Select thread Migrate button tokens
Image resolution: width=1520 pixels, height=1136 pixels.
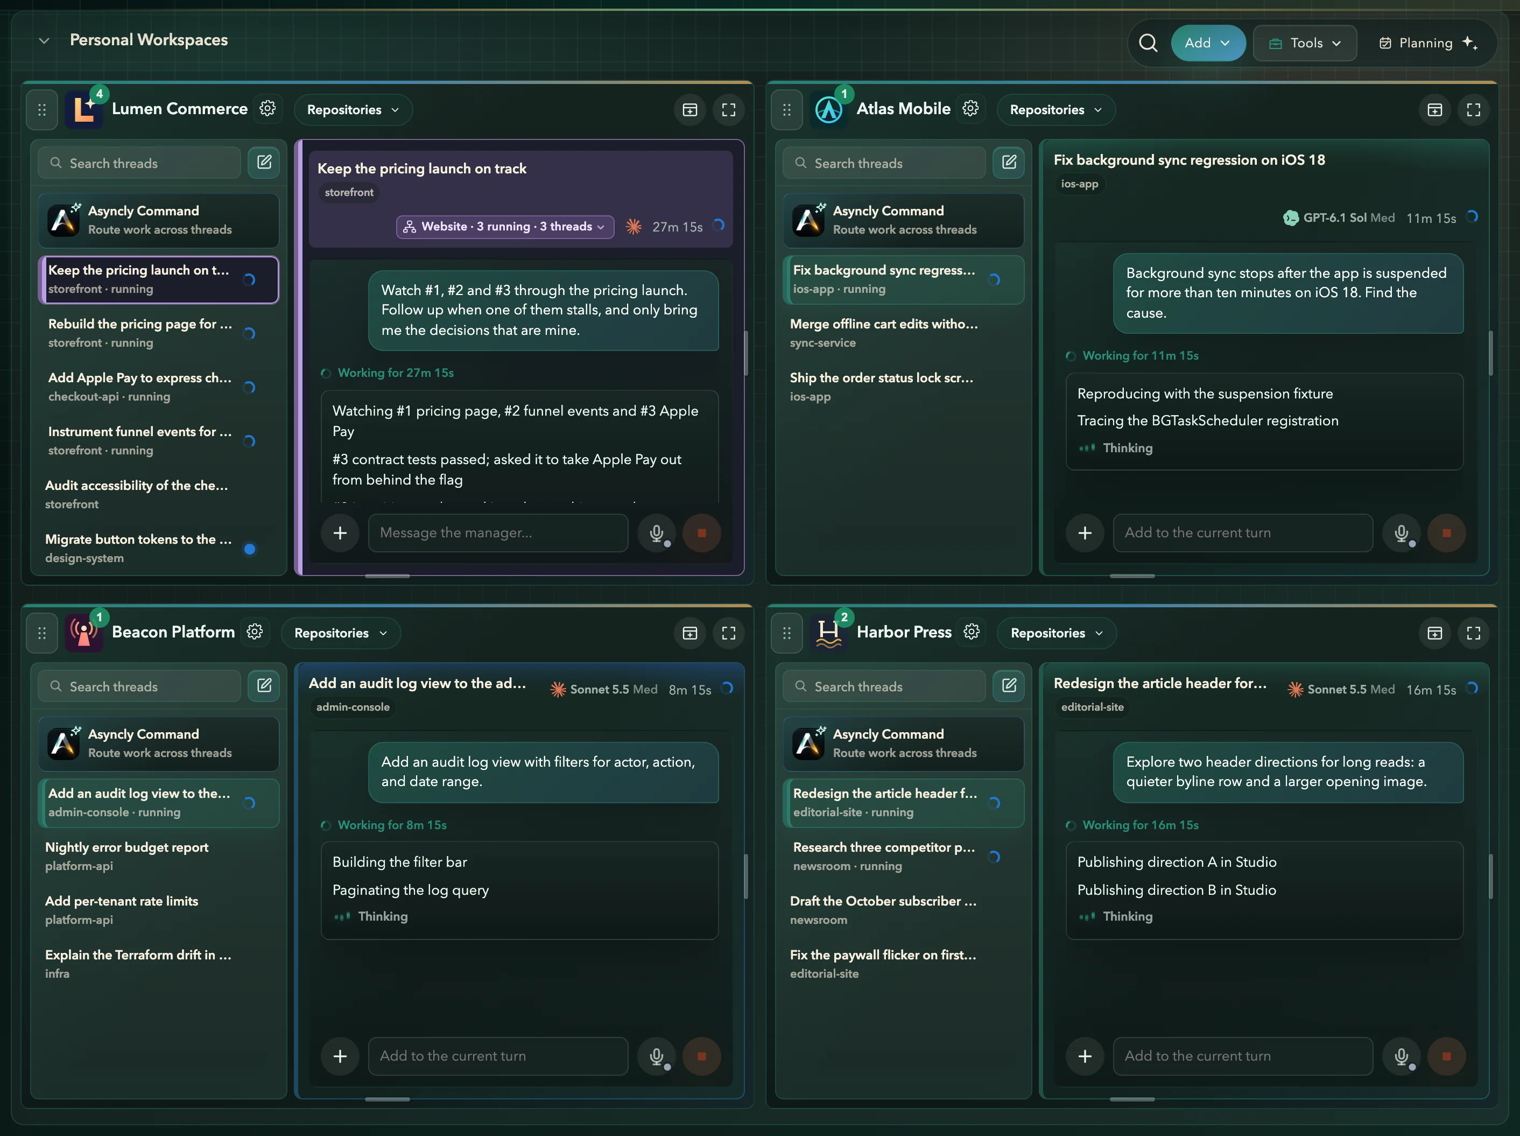[x=159, y=549]
